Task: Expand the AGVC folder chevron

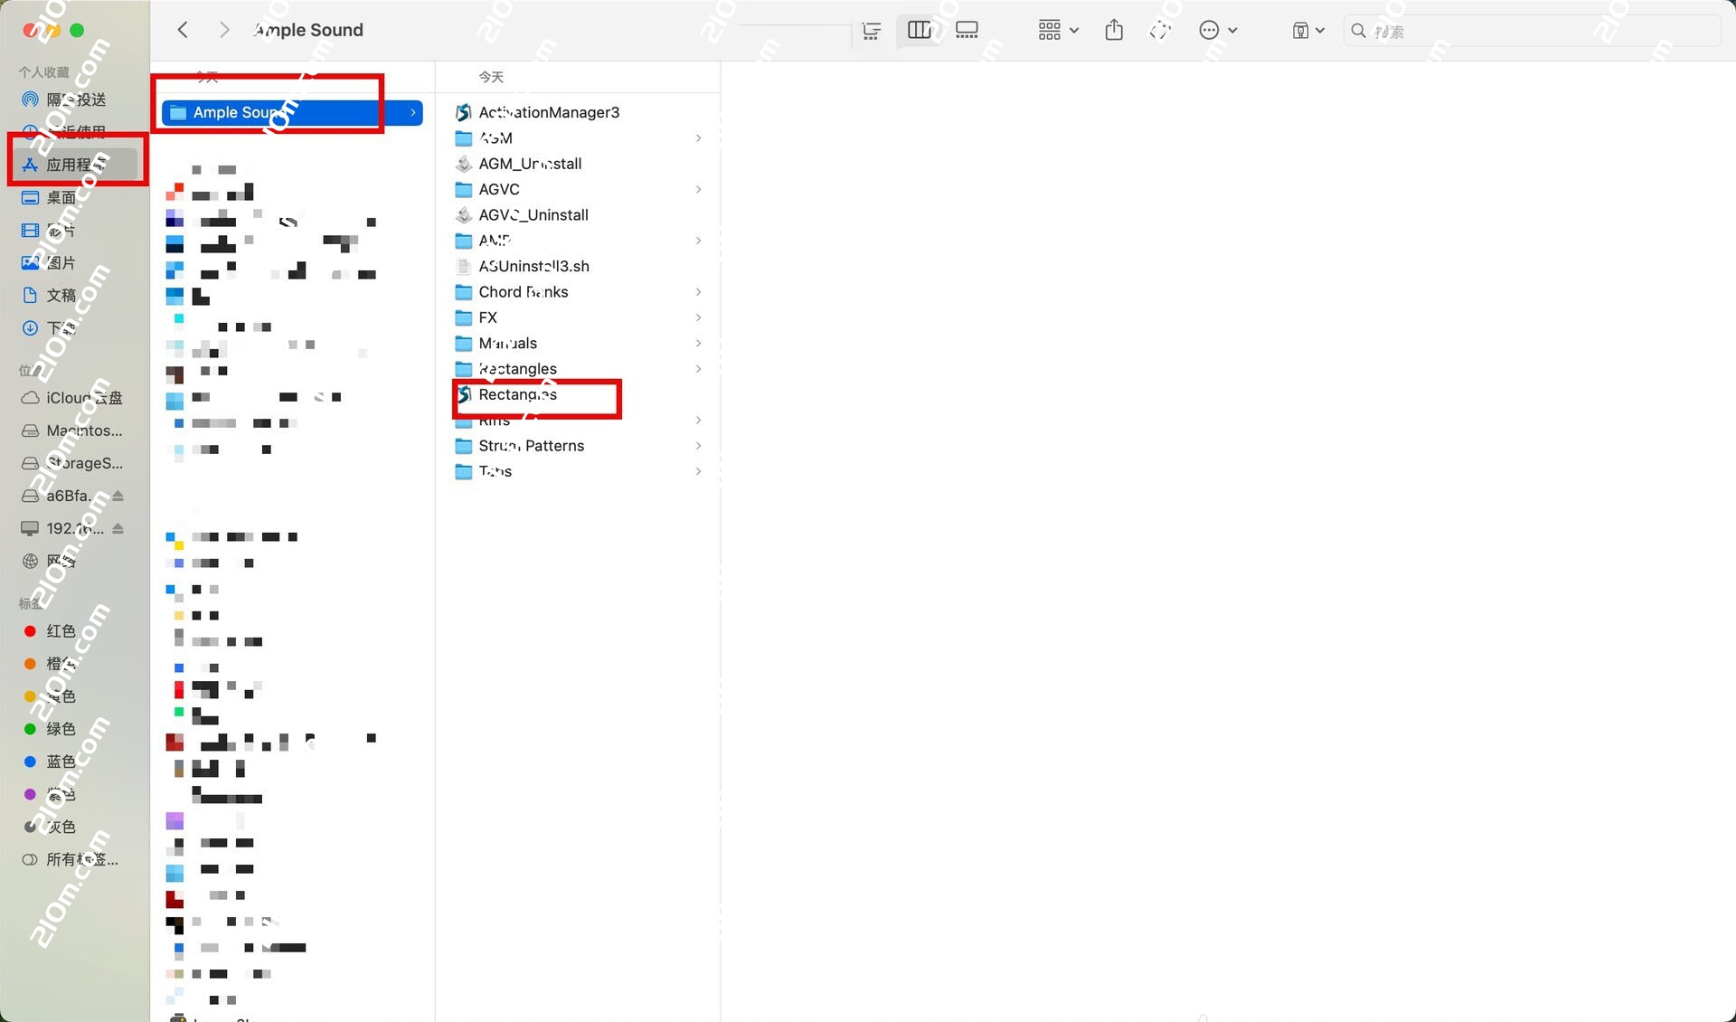Action: pos(698,189)
